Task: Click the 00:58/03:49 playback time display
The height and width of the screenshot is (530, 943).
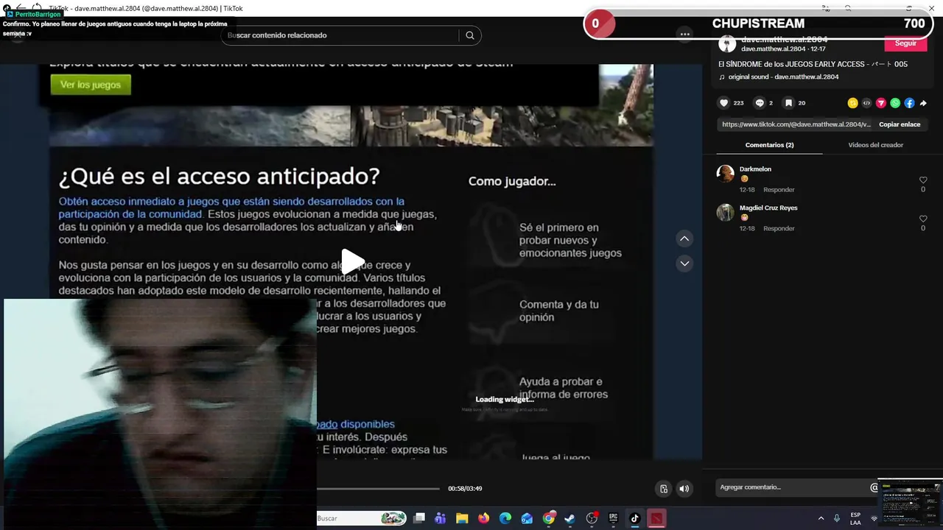Action: pyautogui.click(x=465, y=489)
